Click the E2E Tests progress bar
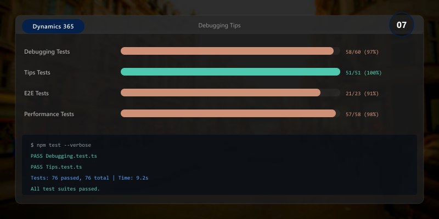Viewport: 439px width, 219px height. click(x=230, y=93)
